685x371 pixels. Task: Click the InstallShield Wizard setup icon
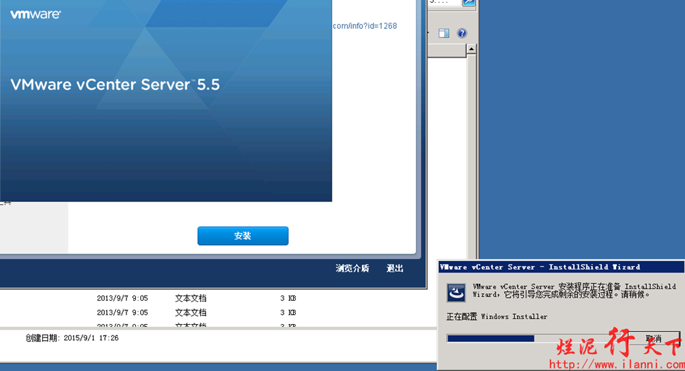point(456,292)
